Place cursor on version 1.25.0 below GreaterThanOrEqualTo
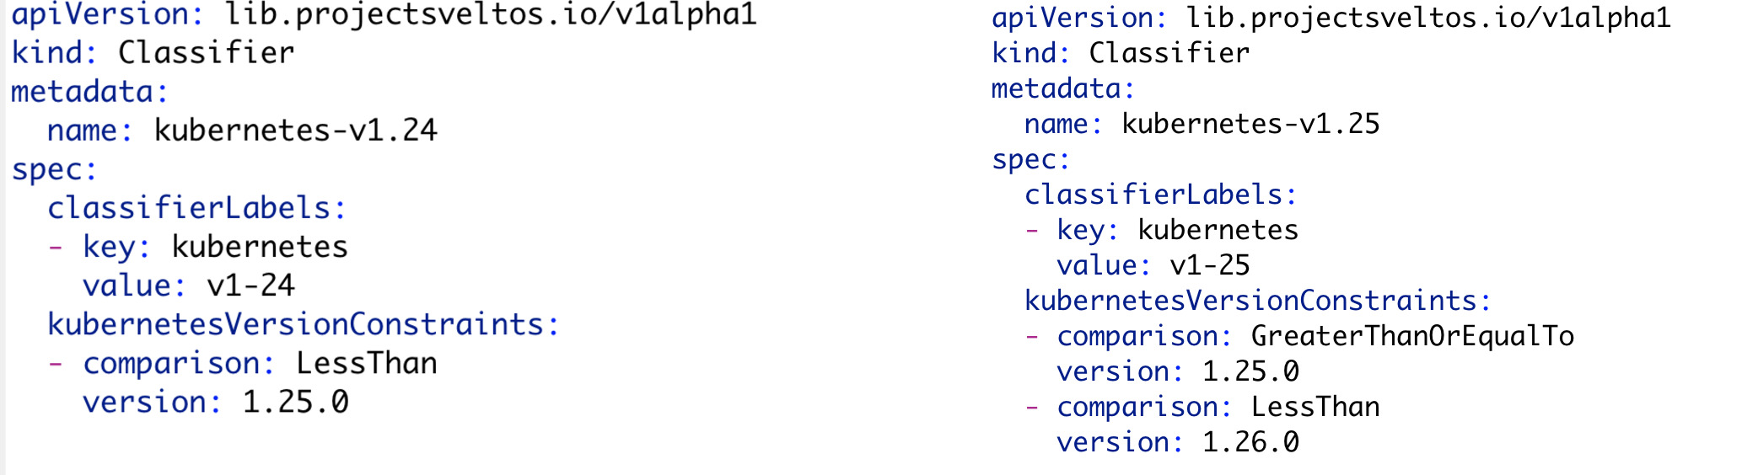 (x=1250, y=371)
